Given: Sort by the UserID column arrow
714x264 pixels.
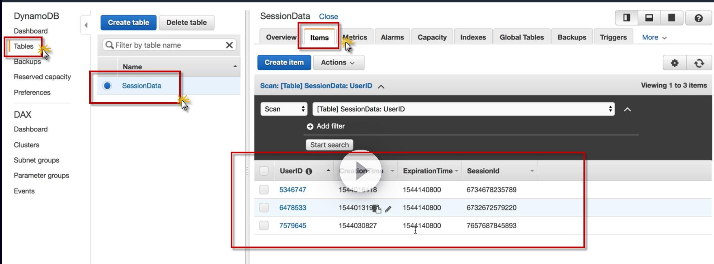Looking at the screenshot, I should point(328,171).
